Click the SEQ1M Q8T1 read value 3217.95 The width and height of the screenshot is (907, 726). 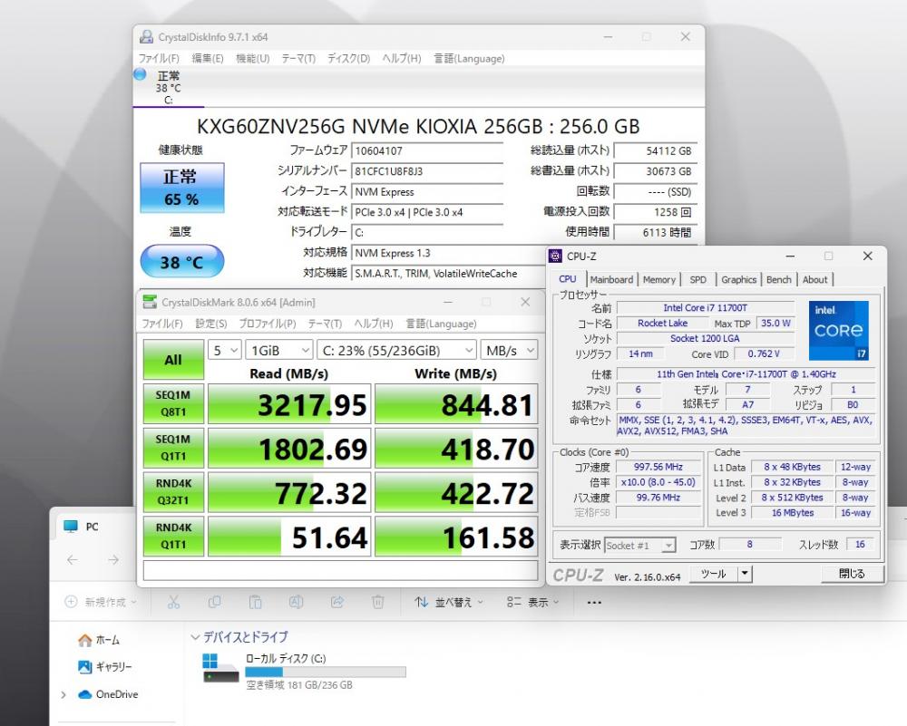pyautogui.click(x=289, y=404)
